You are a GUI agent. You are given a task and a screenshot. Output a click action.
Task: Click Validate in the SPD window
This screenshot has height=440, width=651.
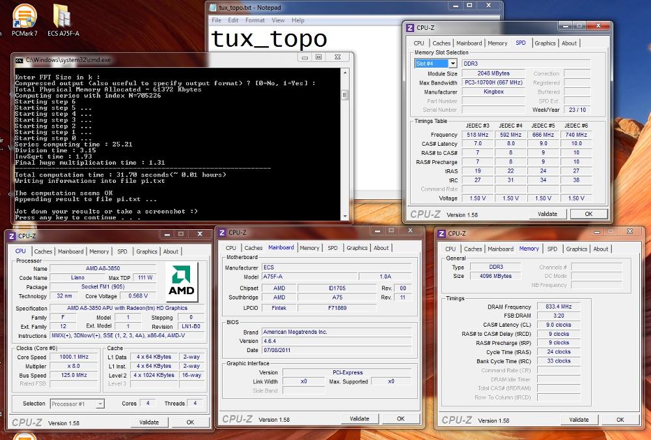pyautogui.click(x=547, y=214)
